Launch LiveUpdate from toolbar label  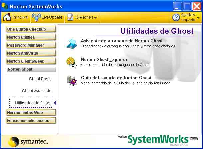pos(52,17)
